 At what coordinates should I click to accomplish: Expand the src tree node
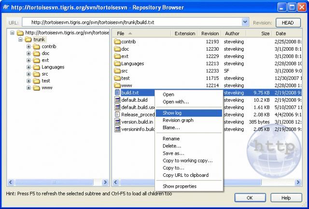(x=28, y=74)
